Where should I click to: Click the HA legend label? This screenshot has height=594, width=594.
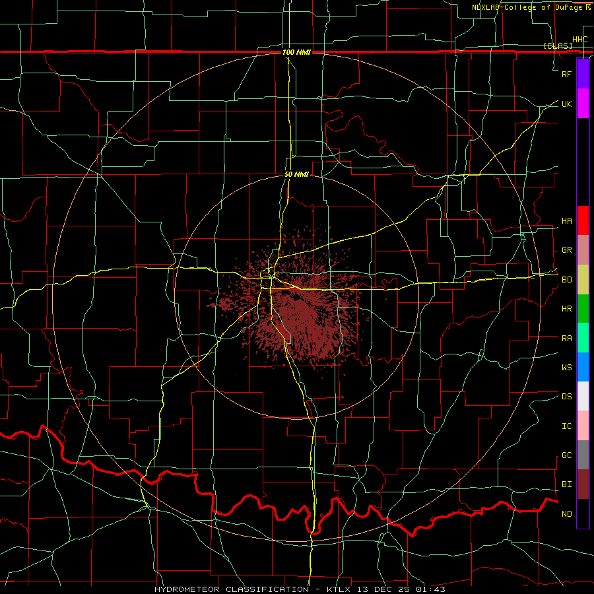566,221
